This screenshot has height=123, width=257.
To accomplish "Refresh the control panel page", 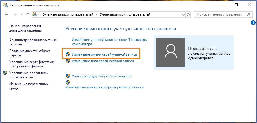I will [189, 14].
